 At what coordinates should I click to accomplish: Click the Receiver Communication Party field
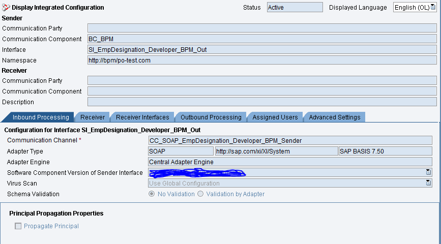point(262,80)
